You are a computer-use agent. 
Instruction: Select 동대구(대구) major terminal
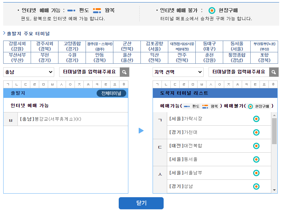click(x=209, y=46)
